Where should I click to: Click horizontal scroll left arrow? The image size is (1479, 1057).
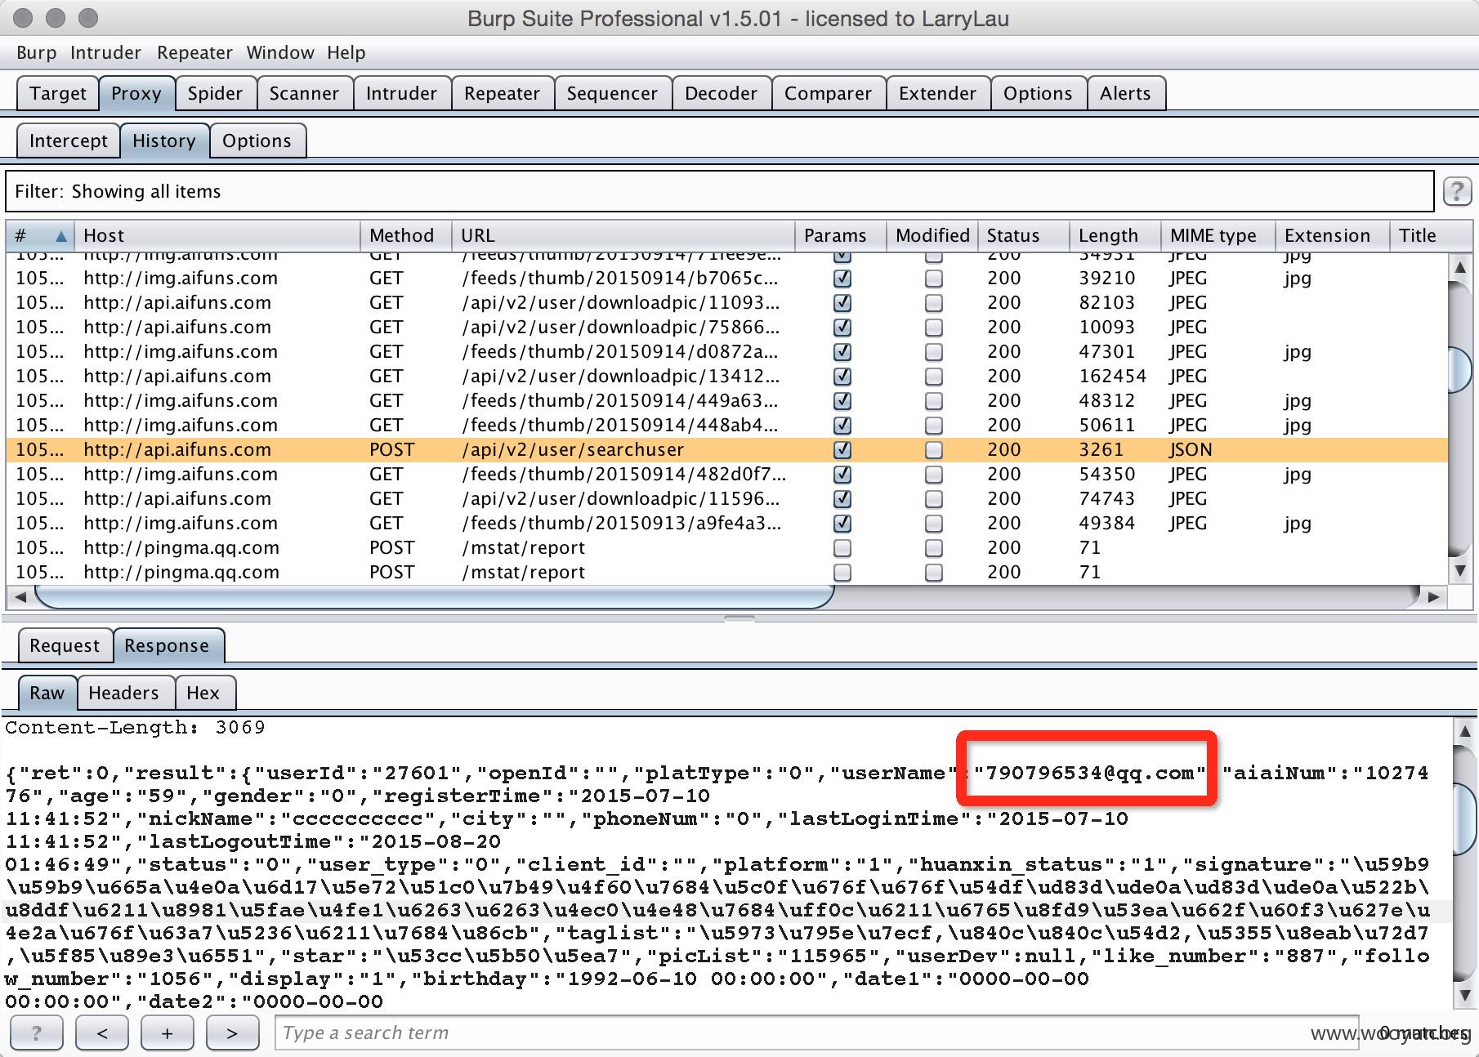tap(20, 597)
